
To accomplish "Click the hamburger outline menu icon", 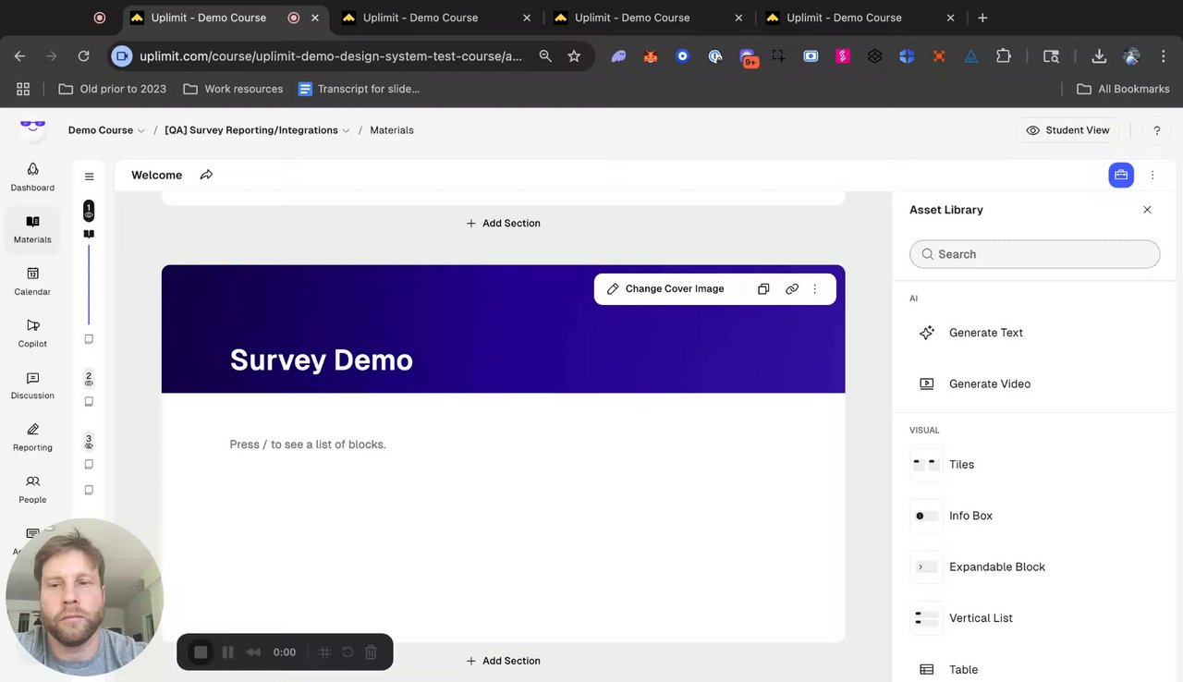I will pyautogui.click(x=89, y=177).
